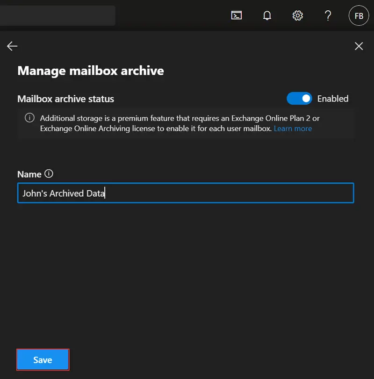Image resolution: width=374 pixels, height=379 pixels.
Task: Click the Manage mailbox archive heading
Action: pos(91,71)
